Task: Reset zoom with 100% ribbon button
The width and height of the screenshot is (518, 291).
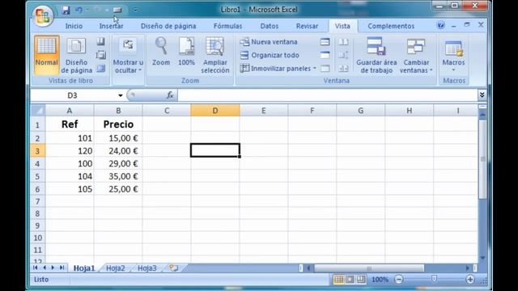Action: (186, 53)
